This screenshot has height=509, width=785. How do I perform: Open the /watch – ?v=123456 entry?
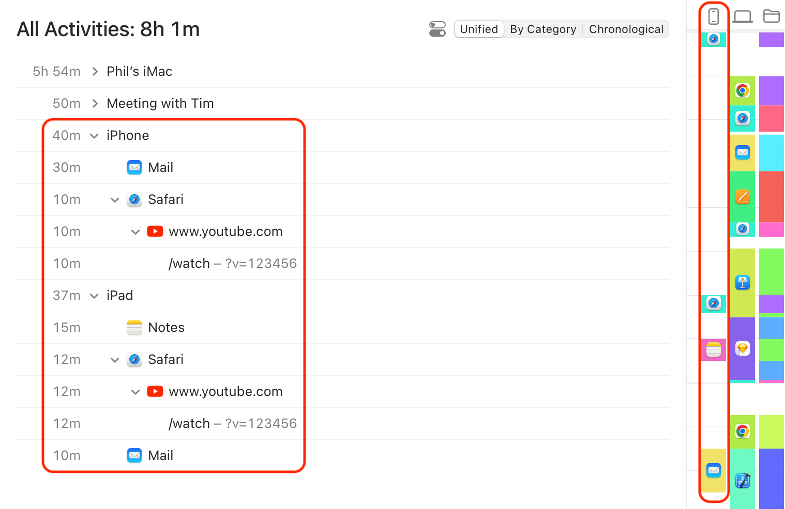(x=233, y=263)
